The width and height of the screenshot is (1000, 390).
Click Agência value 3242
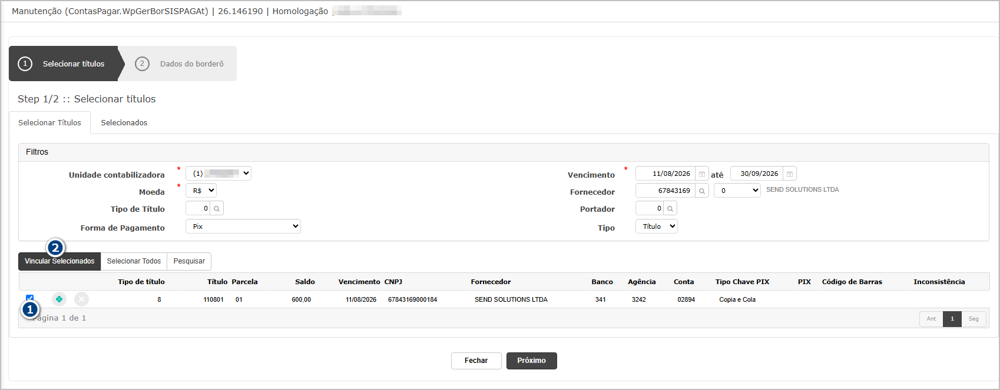(x=638, y=299)
